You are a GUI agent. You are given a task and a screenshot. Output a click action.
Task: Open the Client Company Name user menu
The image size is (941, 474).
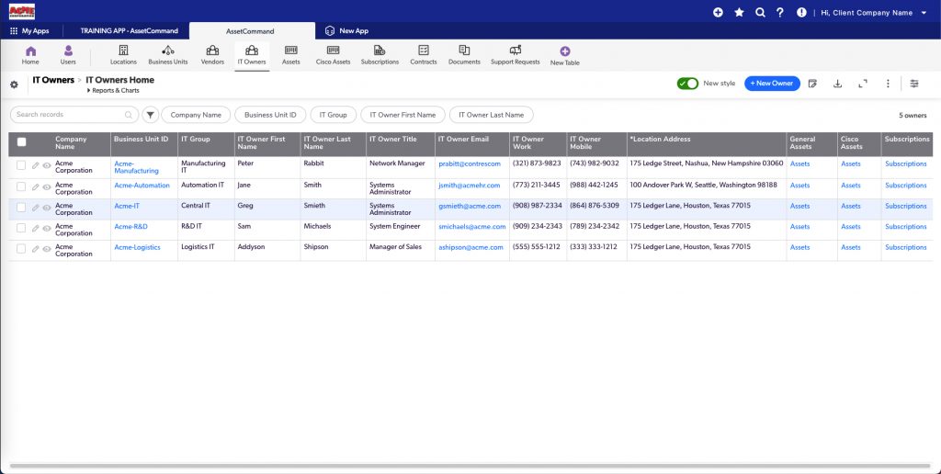[x=874, y=13]
